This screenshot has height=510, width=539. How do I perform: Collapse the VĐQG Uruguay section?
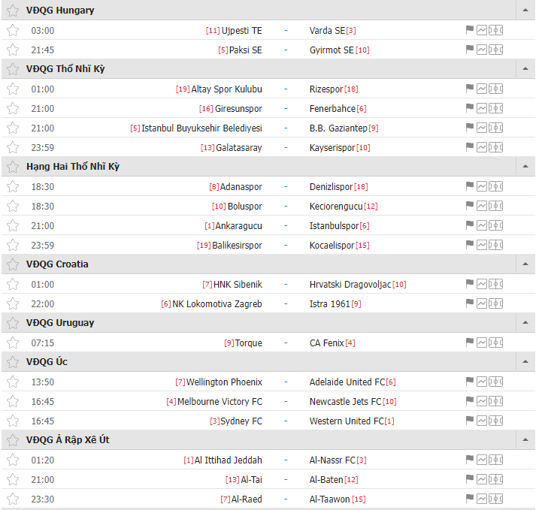tap(525, 323)
